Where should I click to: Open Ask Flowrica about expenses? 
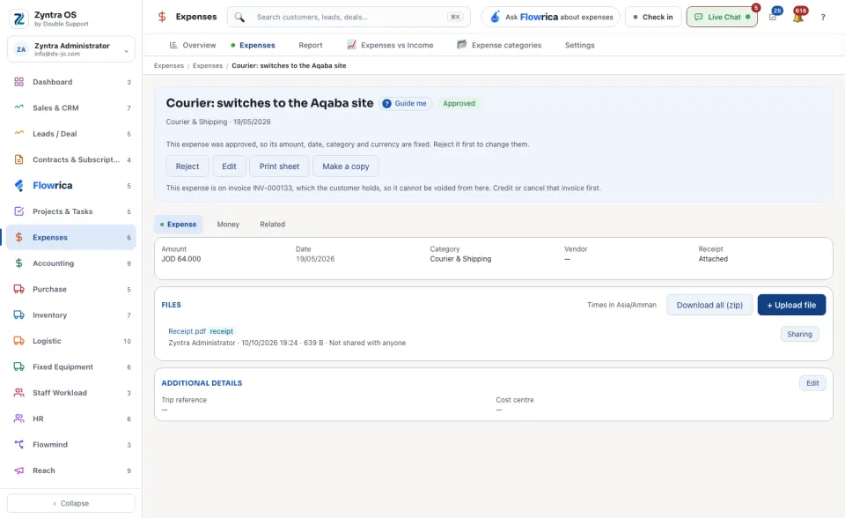[x=551, y=17]
